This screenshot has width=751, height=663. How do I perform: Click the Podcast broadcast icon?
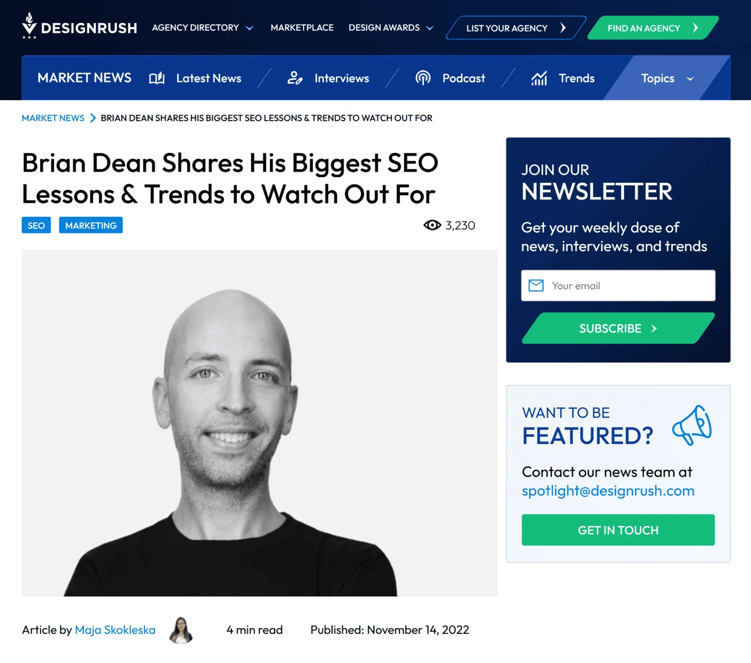pyautogui.click(x=423, y=78)
